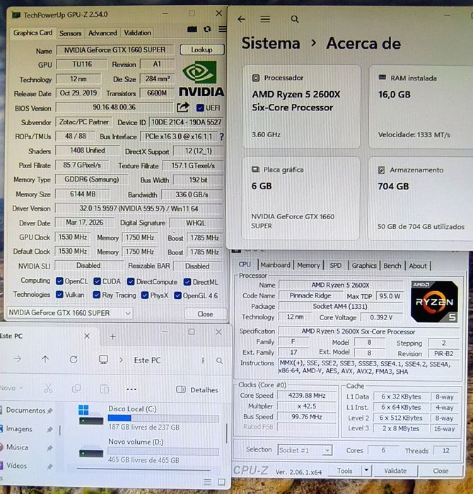Open the Settings navigation hamburger menu
The image size is (473, 494).
(265, 19)
